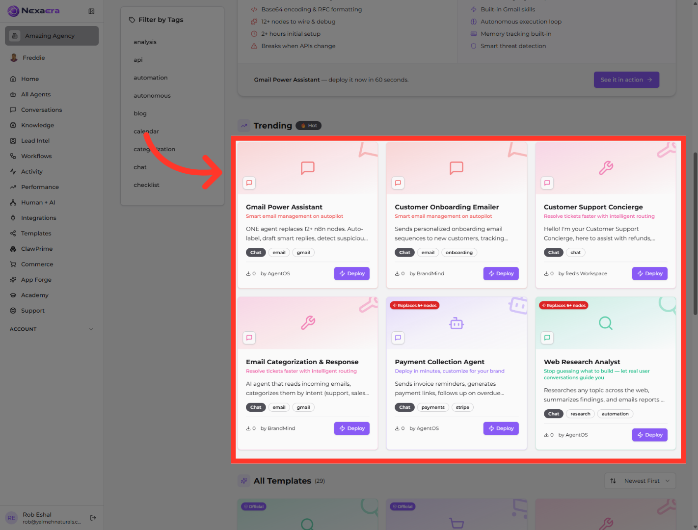Screen dimensions: 698x530
Task: Collapse the sidebar panel icon
Action: coord(91,11)
